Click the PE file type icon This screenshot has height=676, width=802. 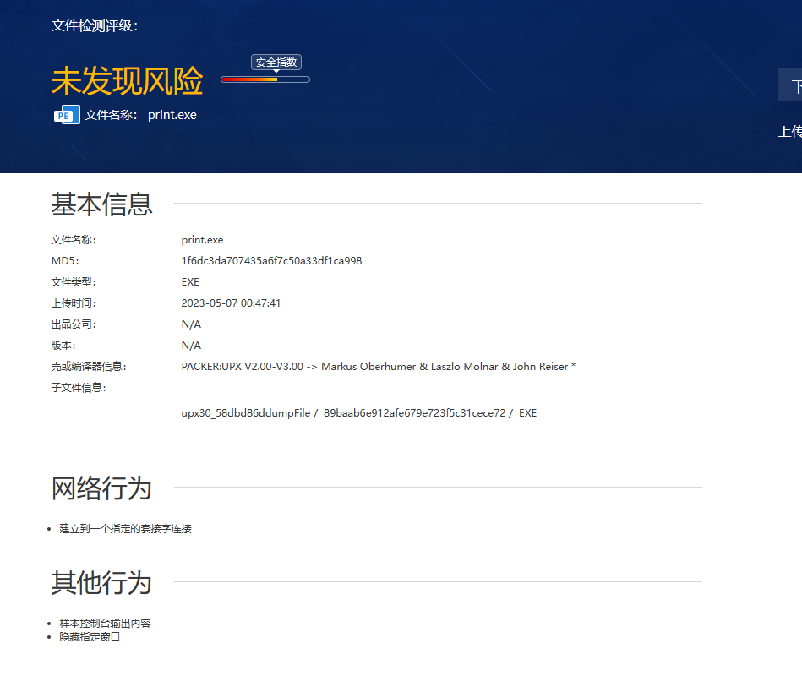[x=67, y=115]
